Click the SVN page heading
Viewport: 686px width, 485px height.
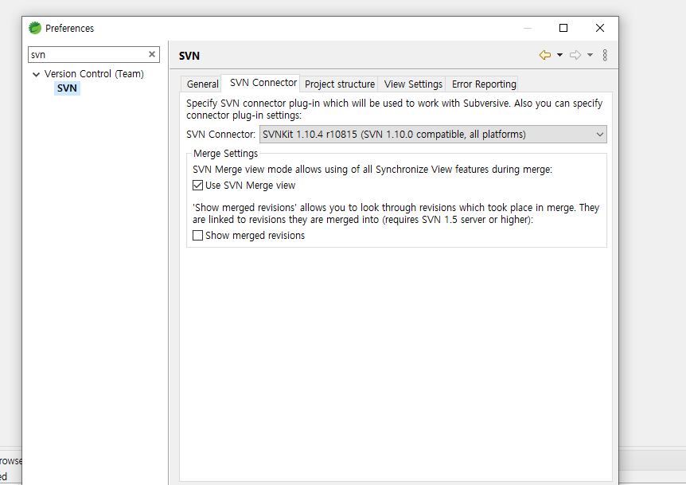pyautogui.click(x=189, y=56)
